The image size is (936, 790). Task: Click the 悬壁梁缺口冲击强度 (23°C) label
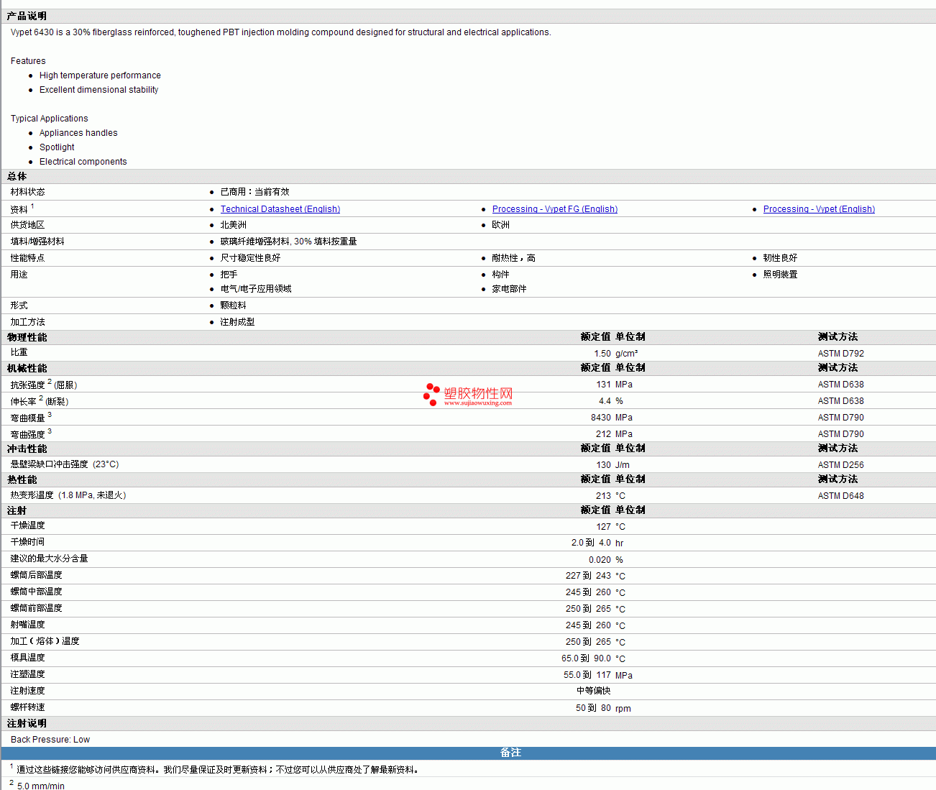coord(65,464)
